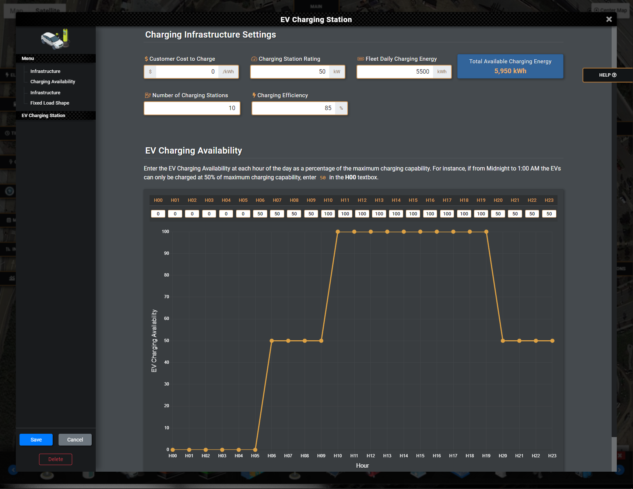Click the H23 availability textbox
Viewport: 633px width, 489px height.
(549, 214)
